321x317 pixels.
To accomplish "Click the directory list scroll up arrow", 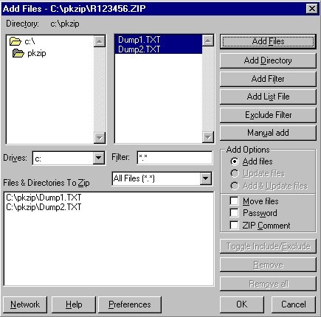I will 100,41.
